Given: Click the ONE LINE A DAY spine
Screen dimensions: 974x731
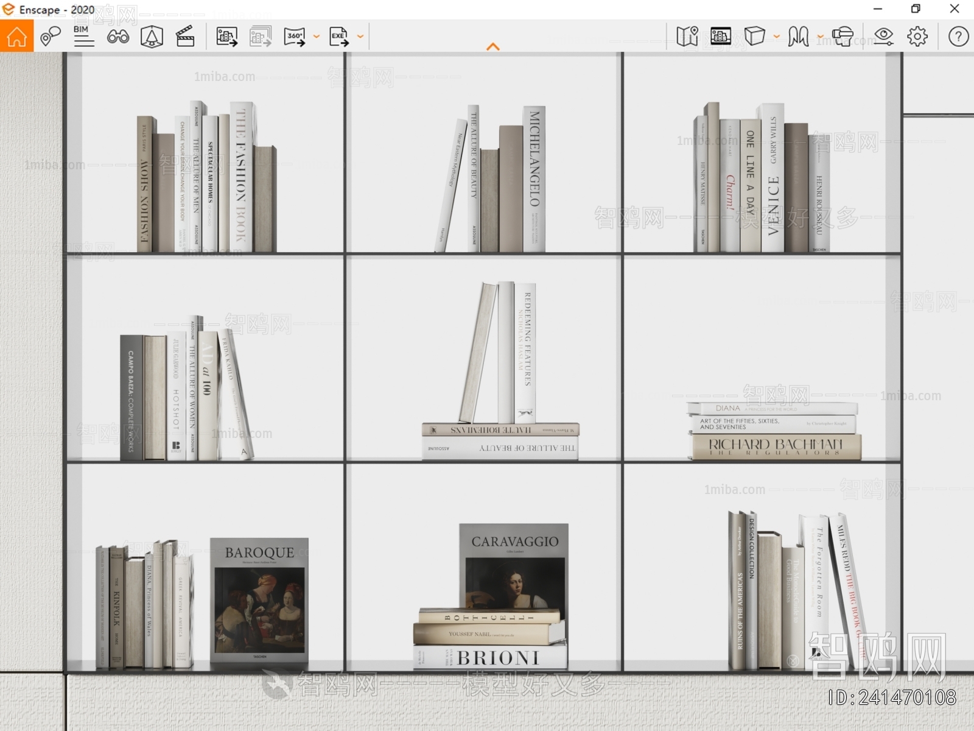Looking at the screenshot, I should 751,185.
